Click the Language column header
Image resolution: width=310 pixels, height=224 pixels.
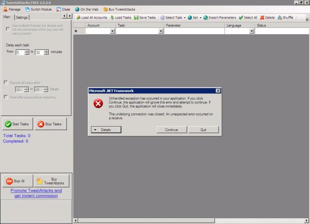point(240,25)
